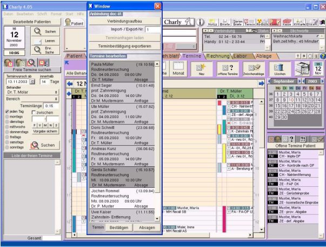Open the red Konto icon
This screenshot has height=247, width=326.
tap(275, 22)
